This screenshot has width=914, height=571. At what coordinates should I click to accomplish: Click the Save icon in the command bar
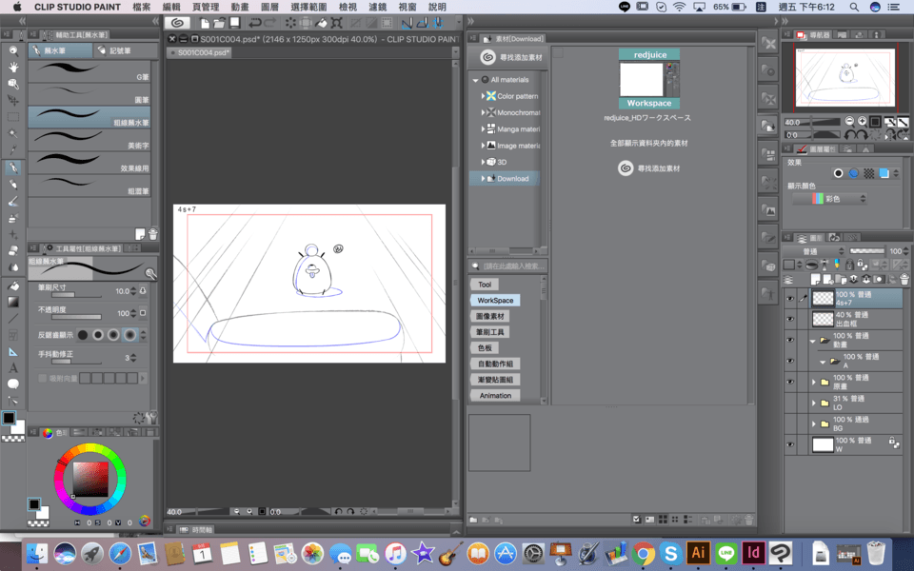(x=235, y=22)
